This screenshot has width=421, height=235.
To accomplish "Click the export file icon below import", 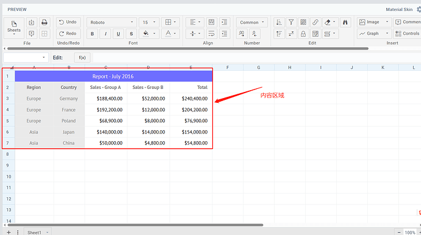I will click(31, 33).
